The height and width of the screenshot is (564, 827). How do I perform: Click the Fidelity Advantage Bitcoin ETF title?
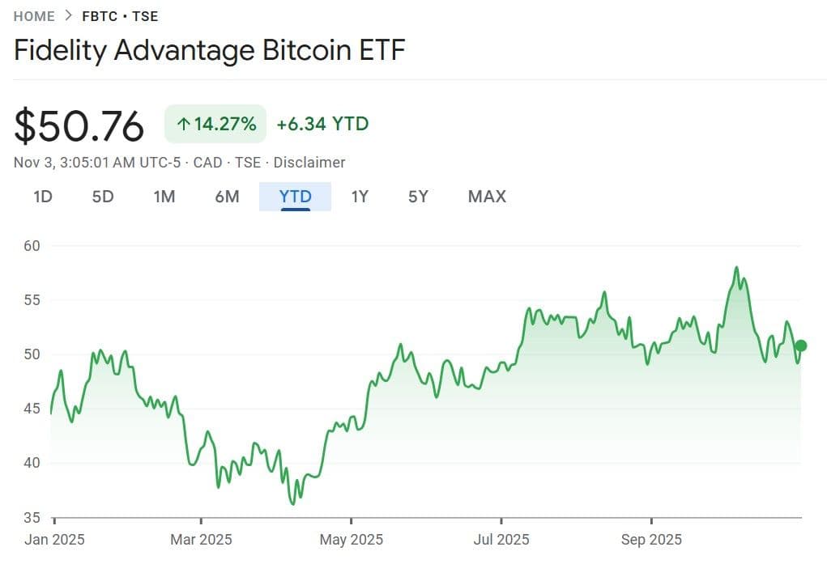tap(210, 50)
